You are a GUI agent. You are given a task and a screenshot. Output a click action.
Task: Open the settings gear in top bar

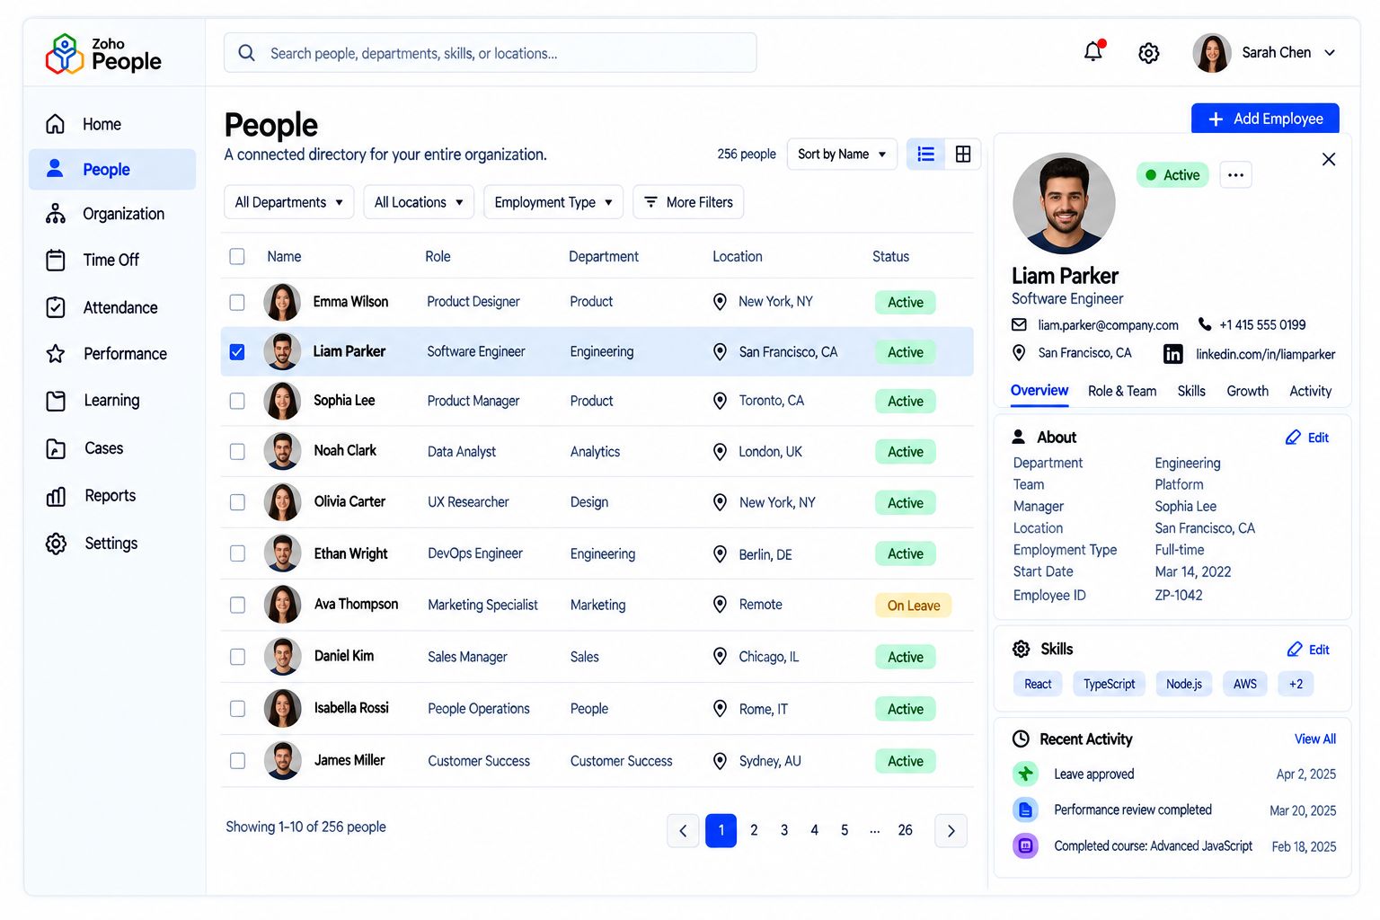[1148, 53]
